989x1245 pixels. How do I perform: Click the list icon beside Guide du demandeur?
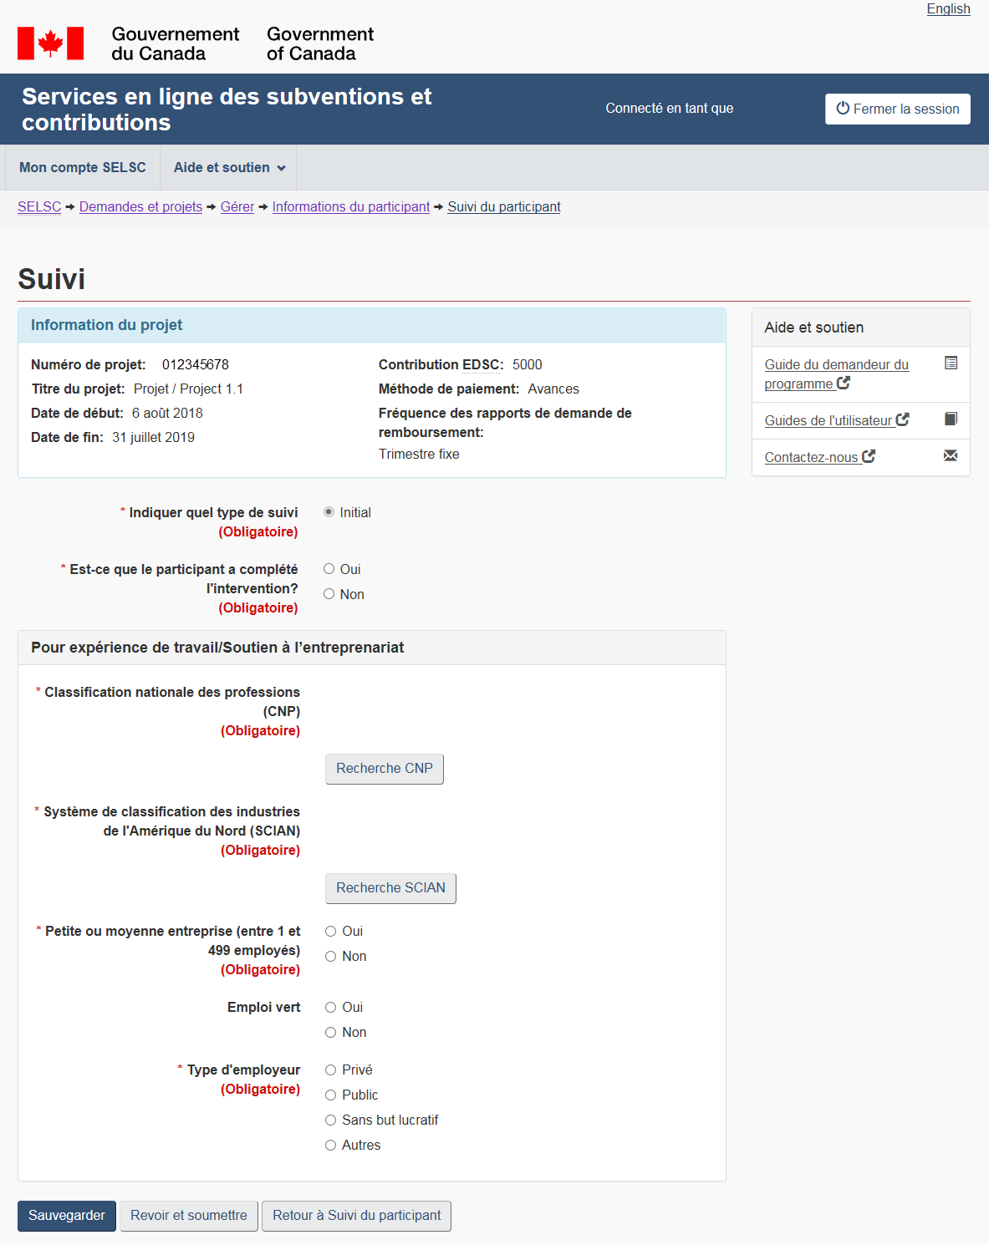951,363
